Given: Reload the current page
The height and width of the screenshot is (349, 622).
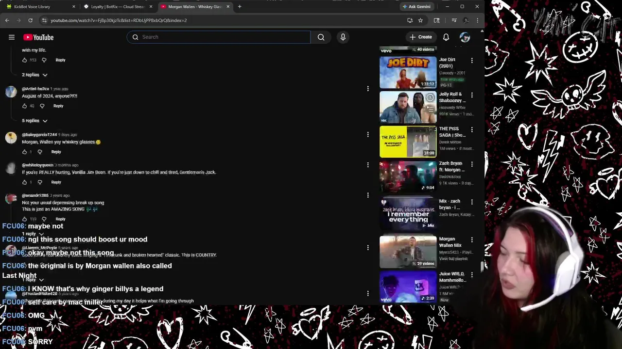Looking at the screenshot, I should (x=30, y=20).
